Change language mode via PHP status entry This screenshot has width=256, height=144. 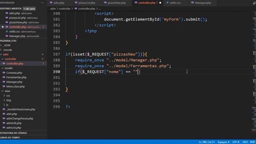252,142
